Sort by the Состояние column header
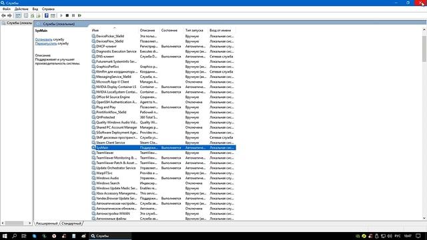Viewport: 427px width, 240px height. tap(171, 30)
